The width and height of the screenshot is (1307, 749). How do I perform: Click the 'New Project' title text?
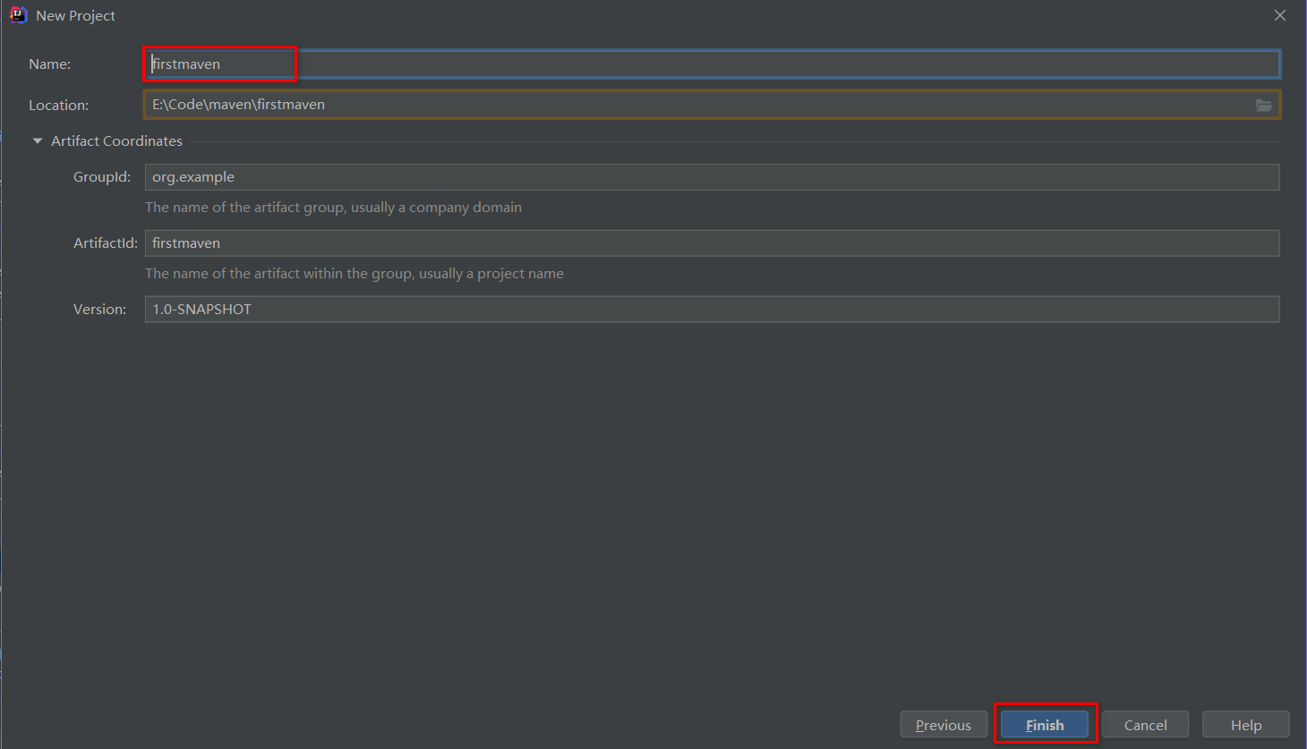75,16
